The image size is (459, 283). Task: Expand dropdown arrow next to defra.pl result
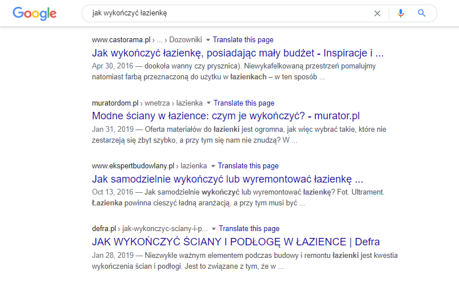pos(214,229)
